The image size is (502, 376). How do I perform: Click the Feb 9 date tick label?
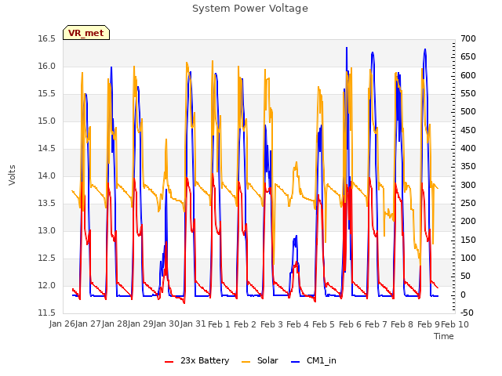[x=428, y=324]
